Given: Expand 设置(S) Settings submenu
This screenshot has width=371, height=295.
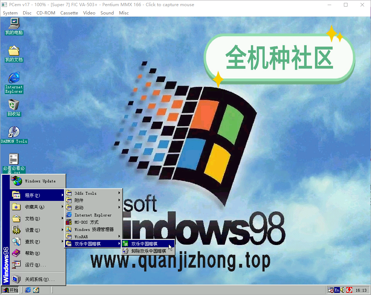Looking at the screenshot, I should pyautogui.click(x=37, y=230).
